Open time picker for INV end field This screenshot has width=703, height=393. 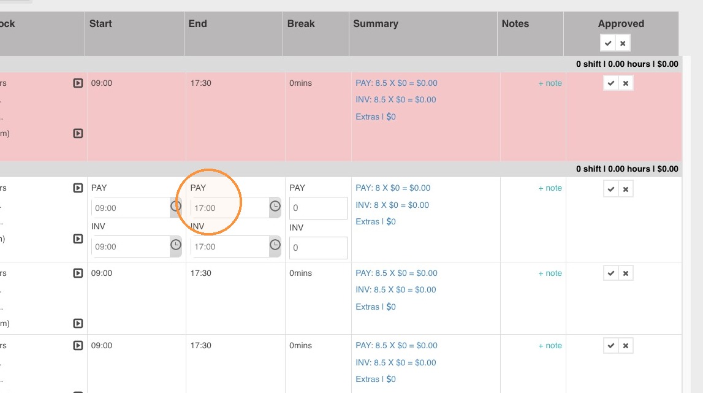(275, 245)
